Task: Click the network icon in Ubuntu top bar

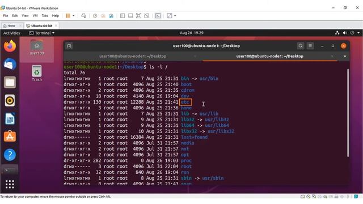Action: [337, 33]
